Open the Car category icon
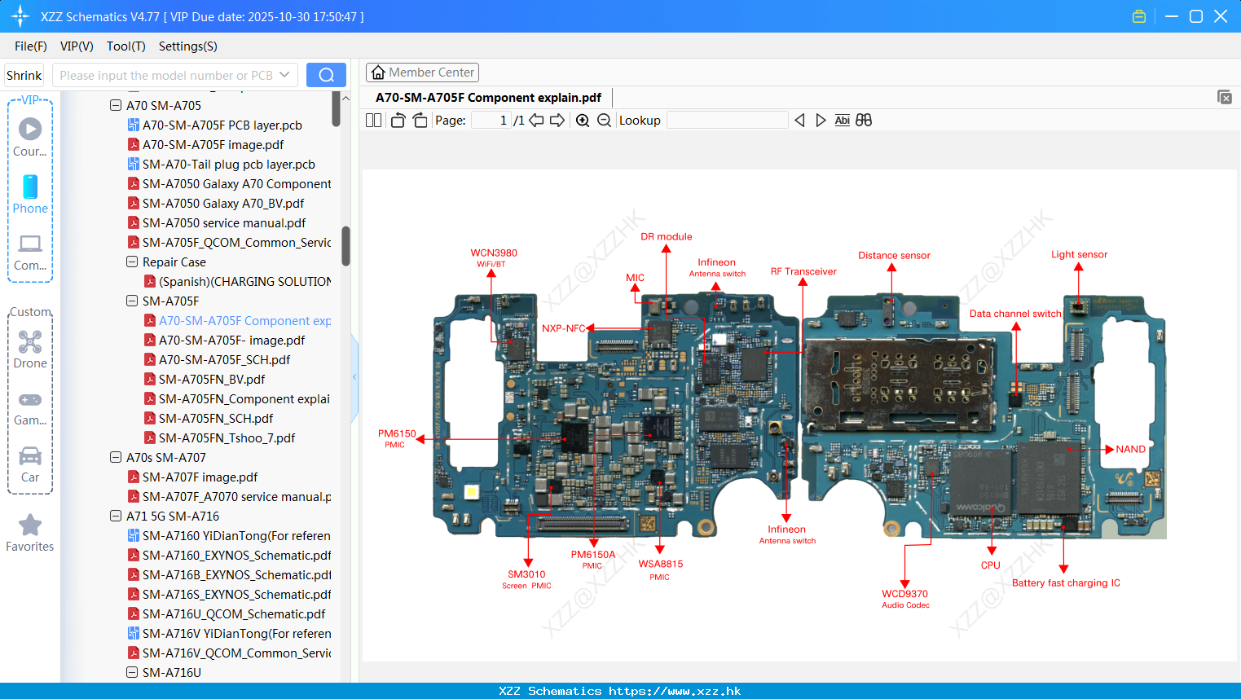Screen dimensions: 1241x699 (30, 455)
